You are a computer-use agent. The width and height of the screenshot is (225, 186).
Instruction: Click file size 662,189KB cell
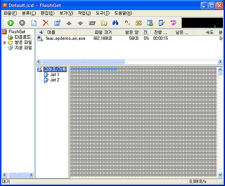click(103, 38)
